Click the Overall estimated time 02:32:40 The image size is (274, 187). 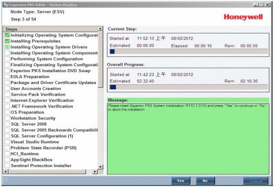pyautogui.click(x=145, y=81)
